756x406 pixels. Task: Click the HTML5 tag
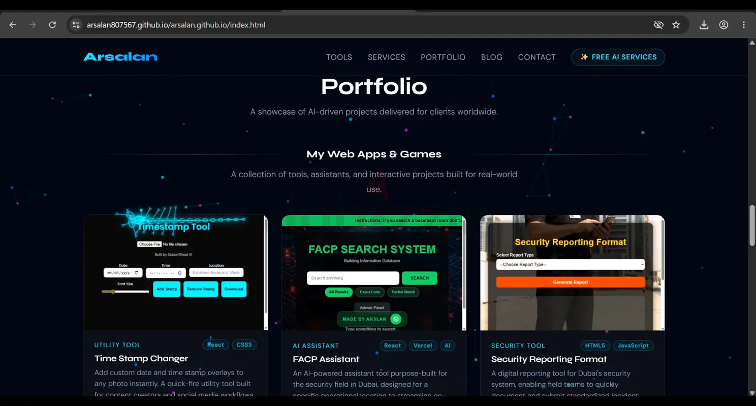(x=595, y=346)
